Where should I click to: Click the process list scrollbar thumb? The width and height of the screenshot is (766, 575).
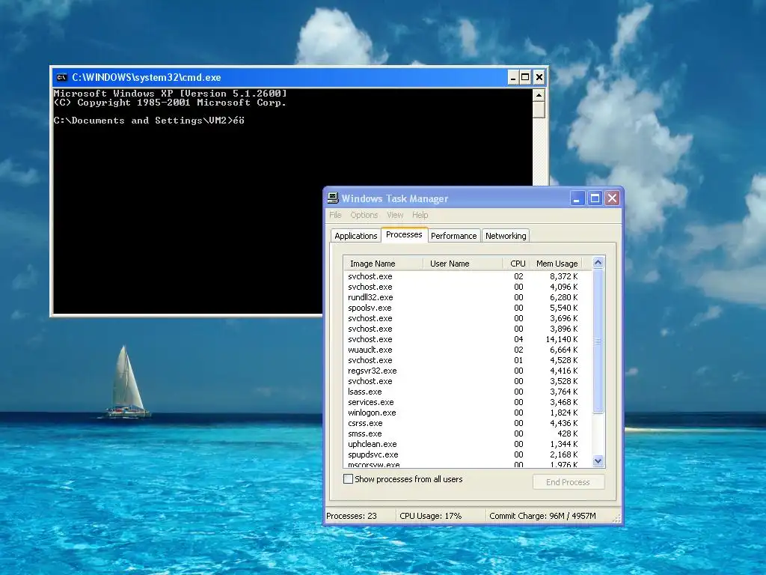click(x=598, y=341)
